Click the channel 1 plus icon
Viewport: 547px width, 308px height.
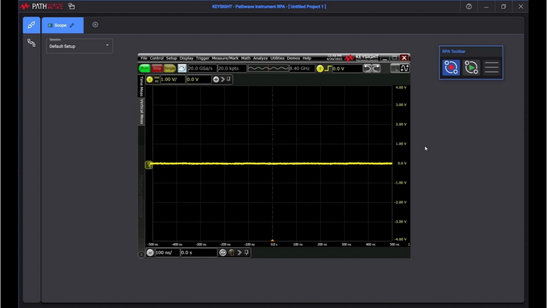pos(216,79)
